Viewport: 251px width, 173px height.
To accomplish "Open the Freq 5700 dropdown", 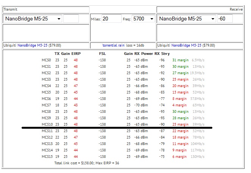I will click(143, 19).
